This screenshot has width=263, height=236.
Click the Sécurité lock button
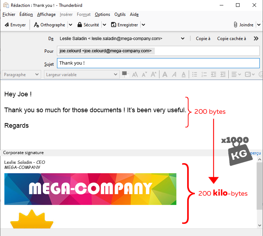[88, 25]
